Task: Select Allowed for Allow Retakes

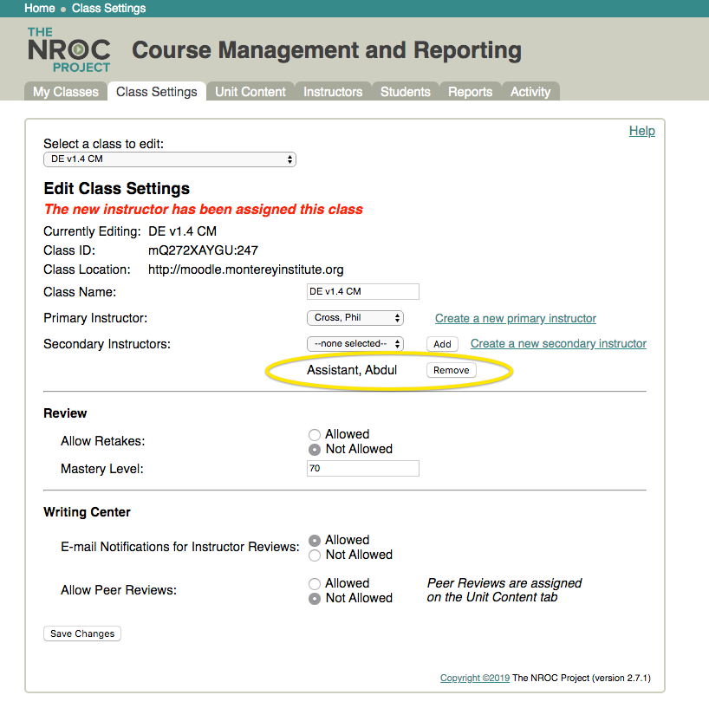Action: 315,434
